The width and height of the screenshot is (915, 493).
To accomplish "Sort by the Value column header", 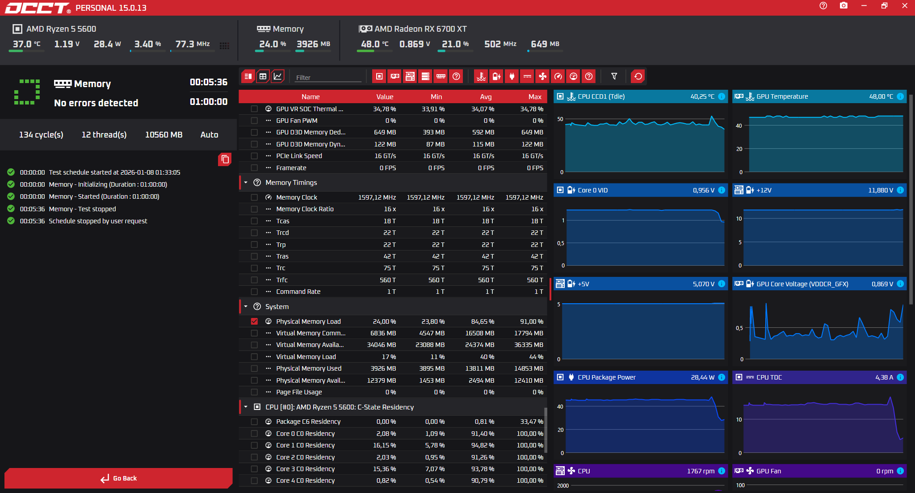I will [385, 97].
